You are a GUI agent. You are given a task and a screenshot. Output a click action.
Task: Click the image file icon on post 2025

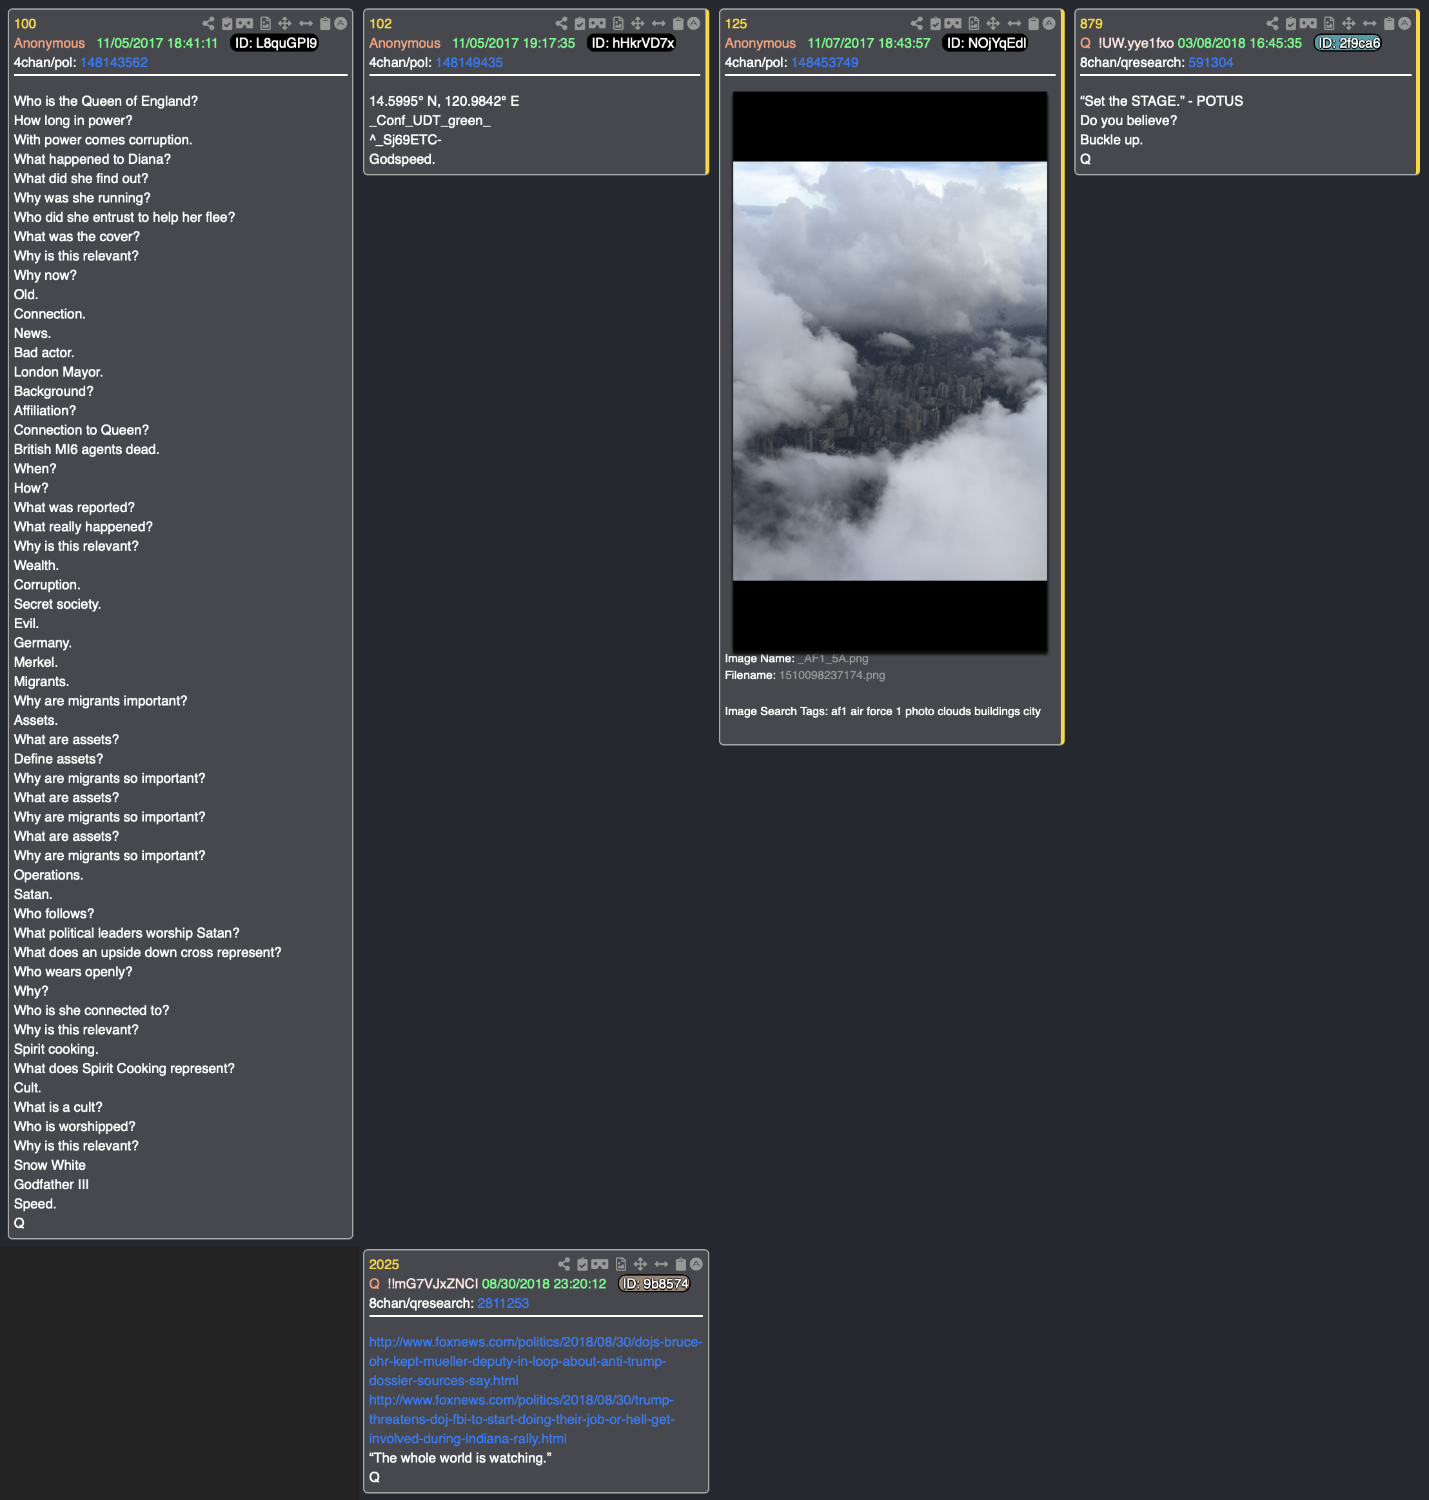[x=621, y=1264]
